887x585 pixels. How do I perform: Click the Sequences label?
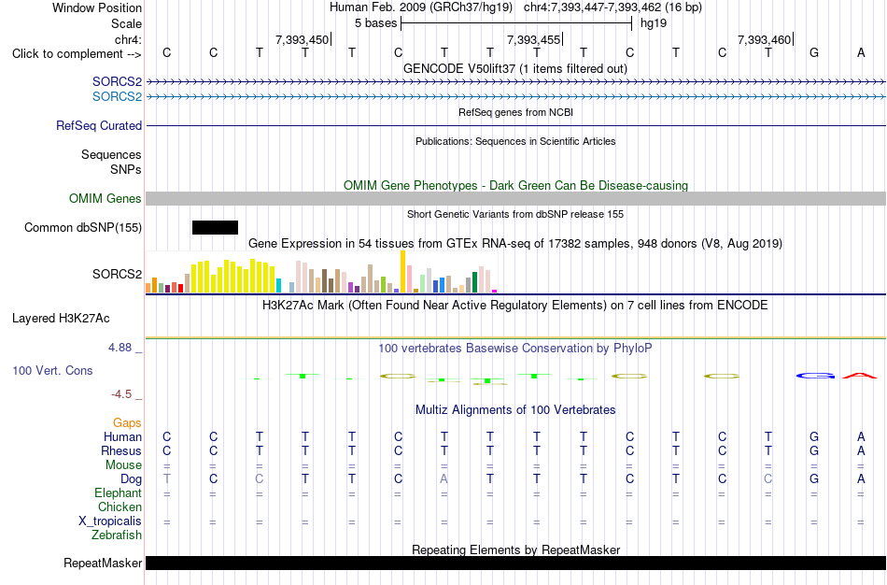pos(111,154)
